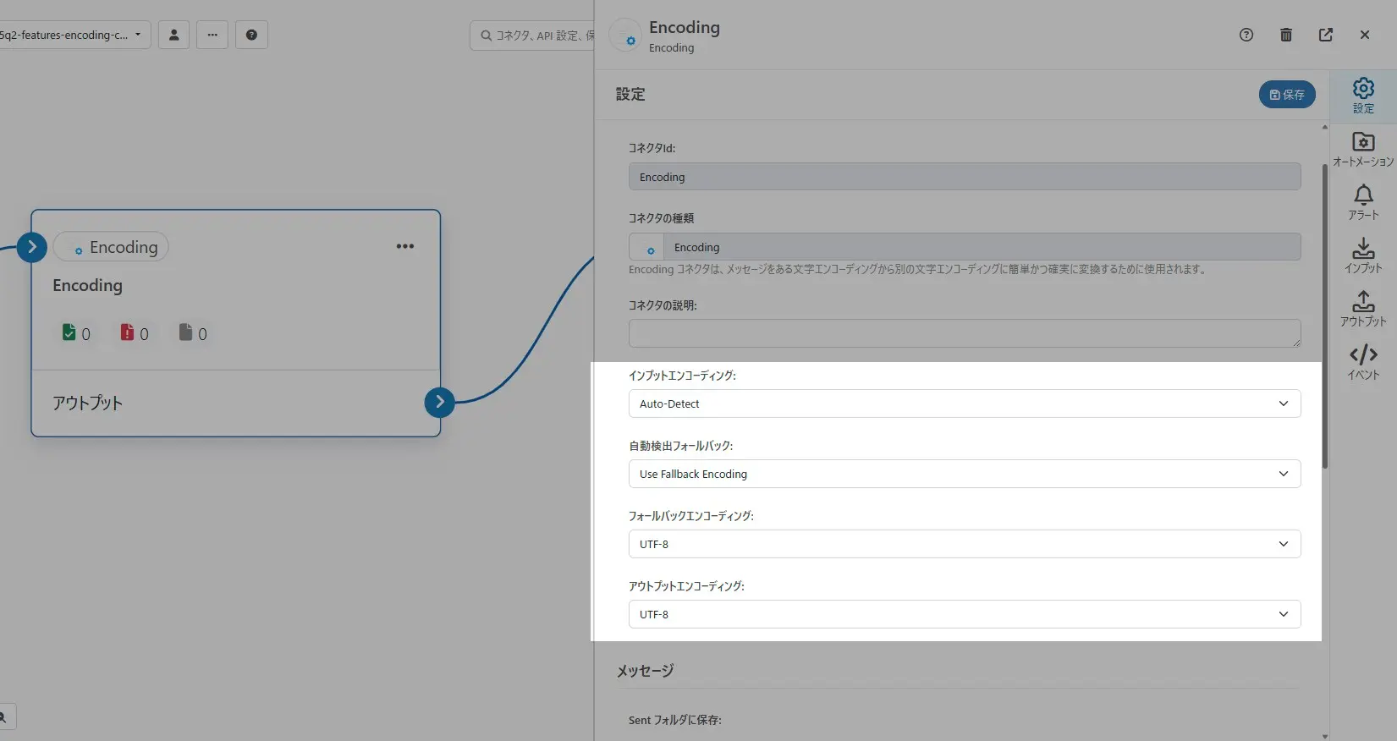
Task: Click the scrollbar up arrow in settings panel
Action: (1325, 128)
